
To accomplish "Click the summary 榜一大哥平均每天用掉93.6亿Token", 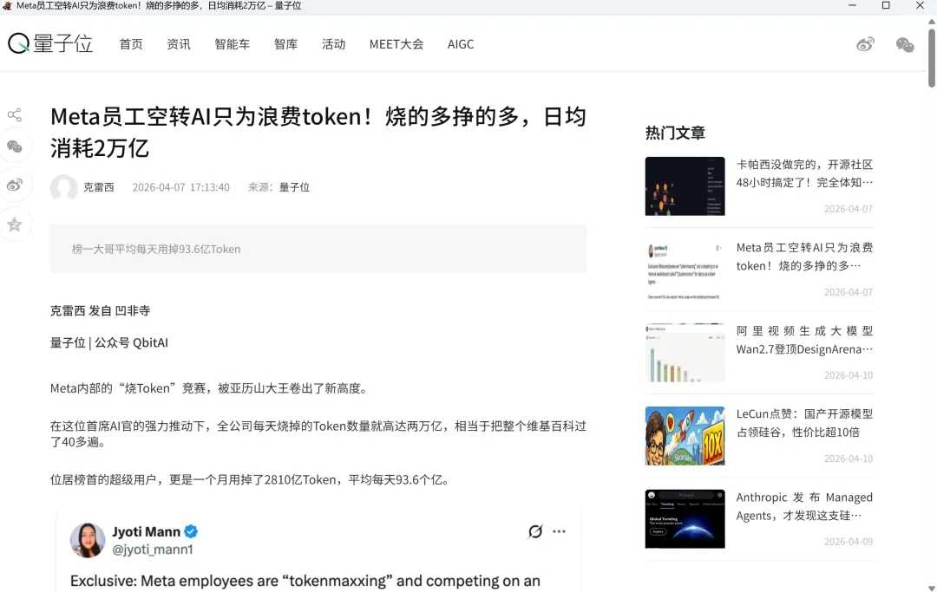I will click(x=156, y=249).
